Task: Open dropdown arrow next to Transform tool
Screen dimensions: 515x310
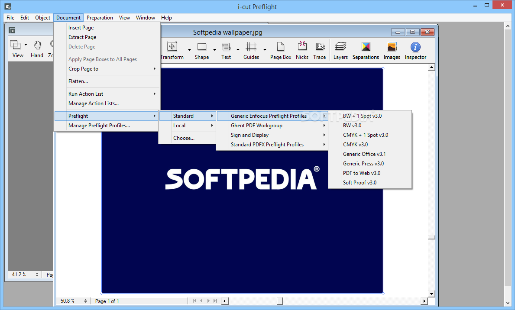Action: click(x=190, y=50)
